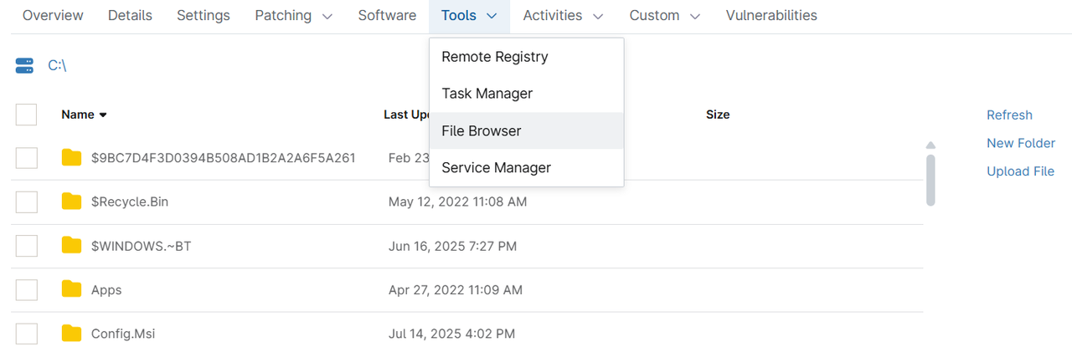Expand the Patching dropdown tab
The height and width of the screenshot is (352, 1072).
coord(294,15)
